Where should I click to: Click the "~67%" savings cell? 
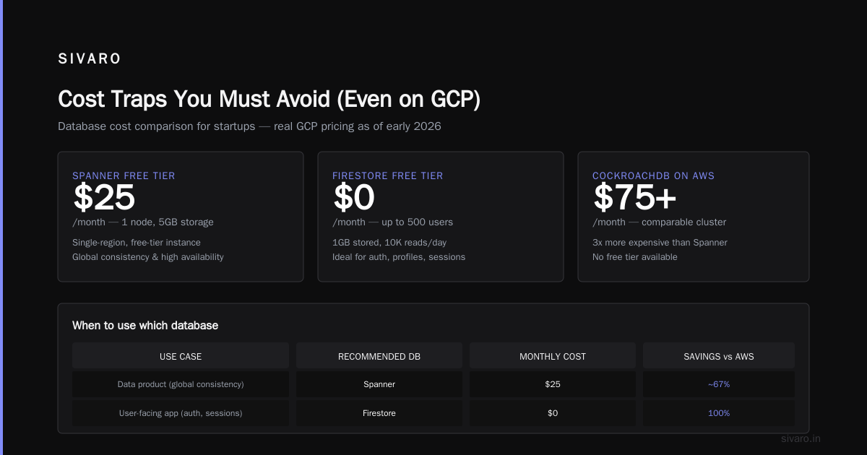point(719,384)
